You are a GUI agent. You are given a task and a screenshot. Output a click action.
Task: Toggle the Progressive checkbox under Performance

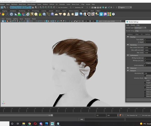tap(145, 63)
